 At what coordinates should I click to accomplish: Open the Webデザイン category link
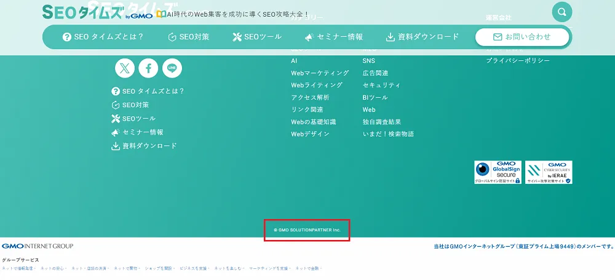coord(310,134)
